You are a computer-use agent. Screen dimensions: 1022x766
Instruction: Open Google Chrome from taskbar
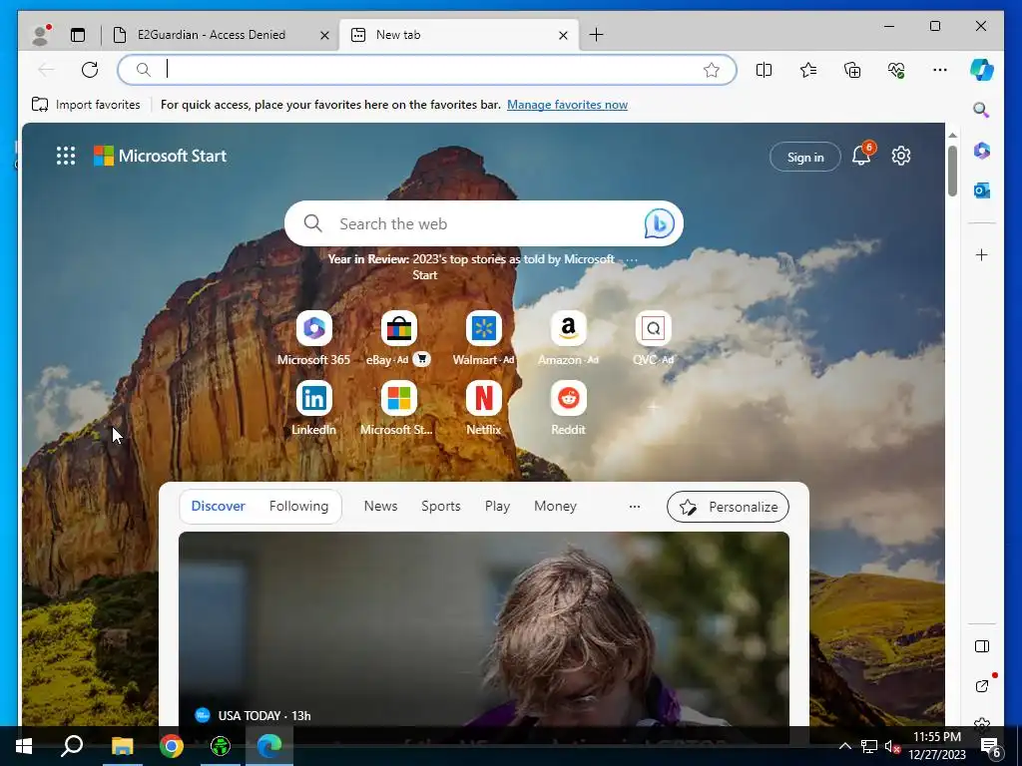(x=171, y=746)
